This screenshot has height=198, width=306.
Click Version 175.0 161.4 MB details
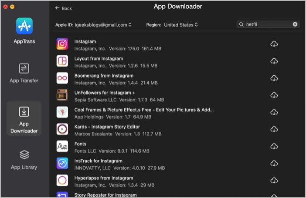point(135,49)
